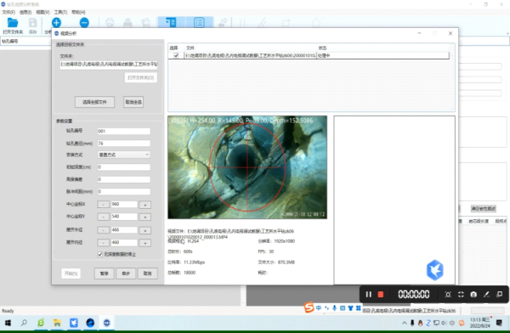Increase center coordinate X with plus button
Image resolution: width=510 pixels, height=333 pixels.
145,205
